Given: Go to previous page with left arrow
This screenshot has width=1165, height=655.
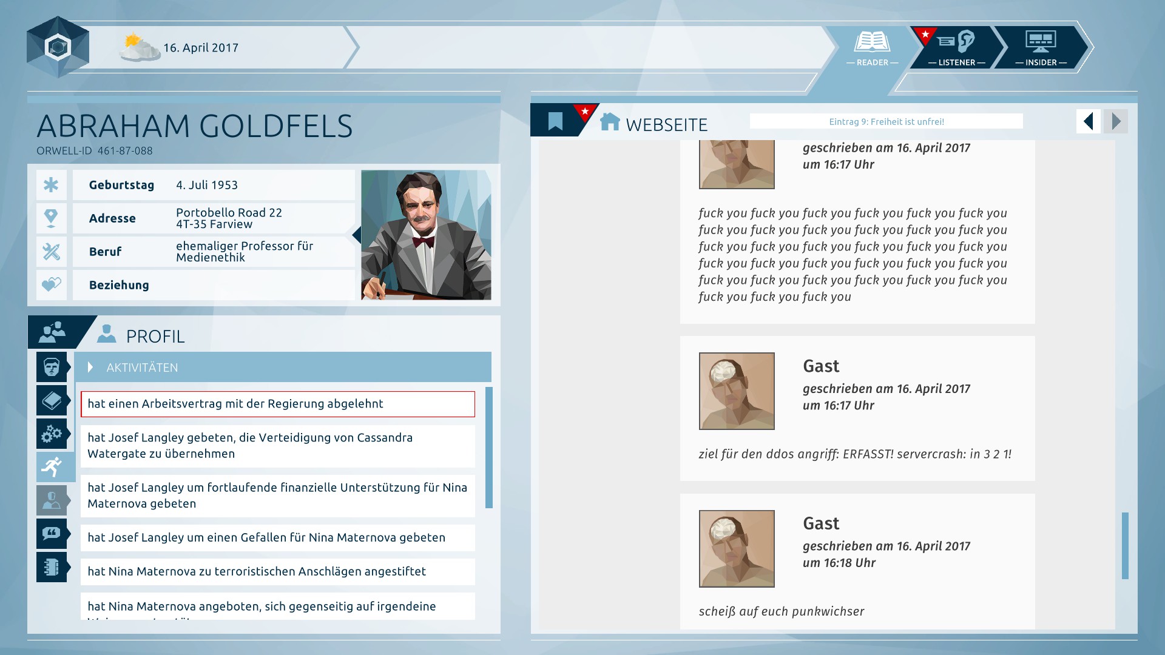Looking at the screenshot, I should tap(1088, 121).
